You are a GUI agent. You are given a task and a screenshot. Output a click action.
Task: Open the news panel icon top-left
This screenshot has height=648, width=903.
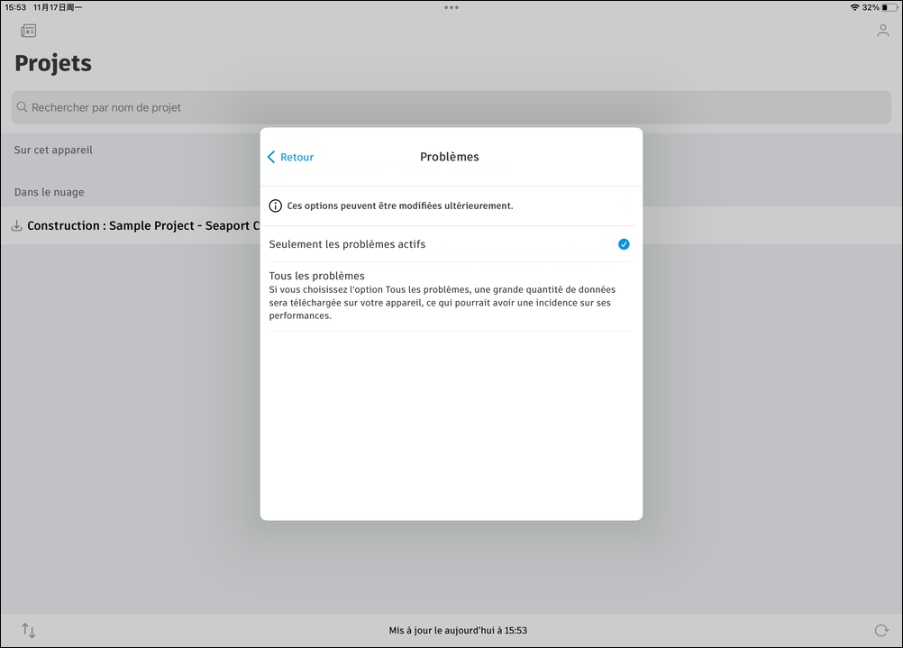point(28,31)
